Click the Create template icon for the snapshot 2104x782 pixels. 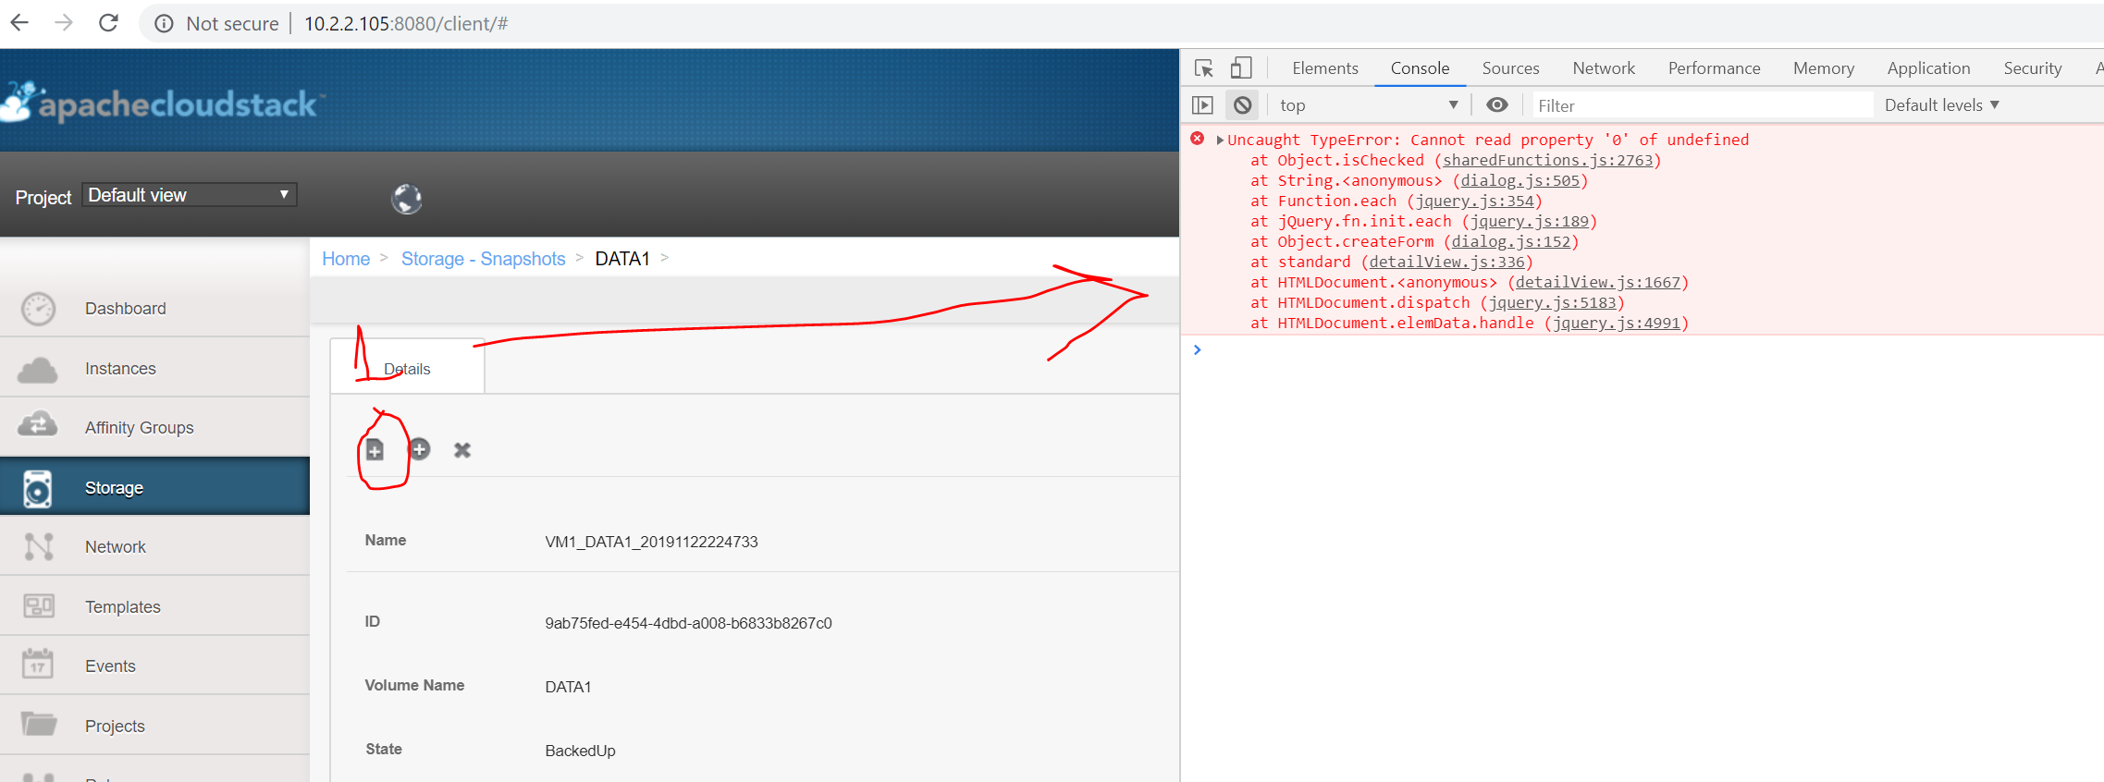pyautogui.click(x=375, y=450)
